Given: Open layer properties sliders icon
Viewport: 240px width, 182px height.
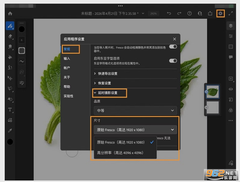Looking at the screenshot, I should (231, 36).
